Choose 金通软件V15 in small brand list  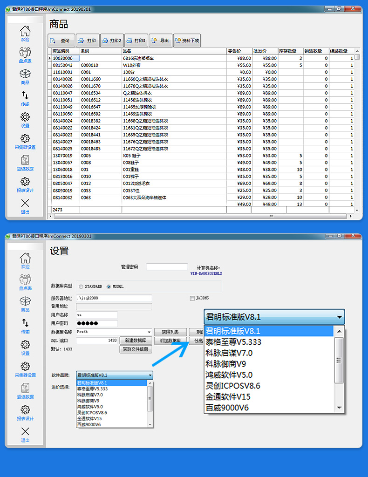pos(112,419)
